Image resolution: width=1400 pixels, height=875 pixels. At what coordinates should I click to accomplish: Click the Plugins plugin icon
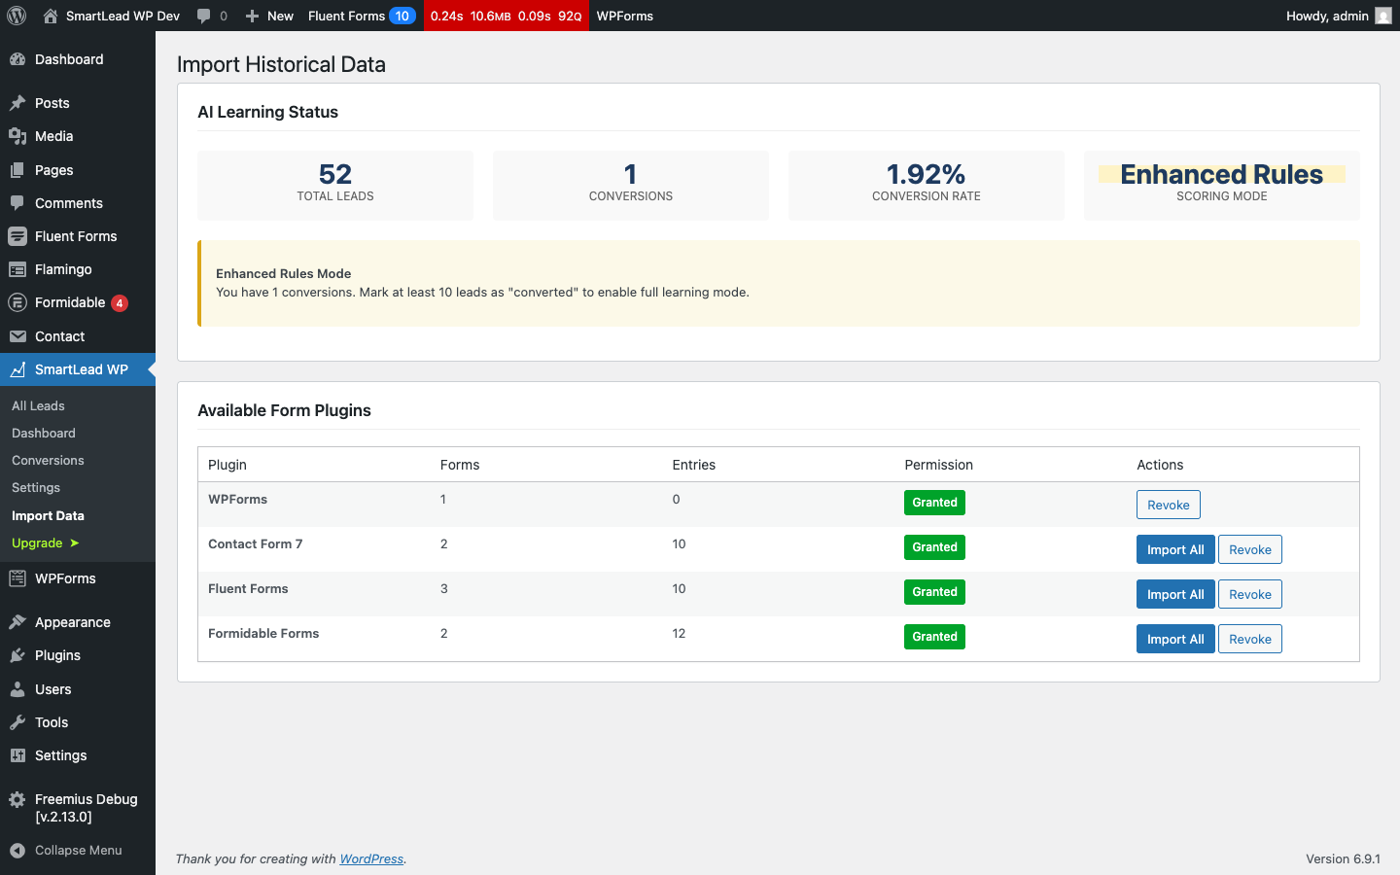point(19,654)
